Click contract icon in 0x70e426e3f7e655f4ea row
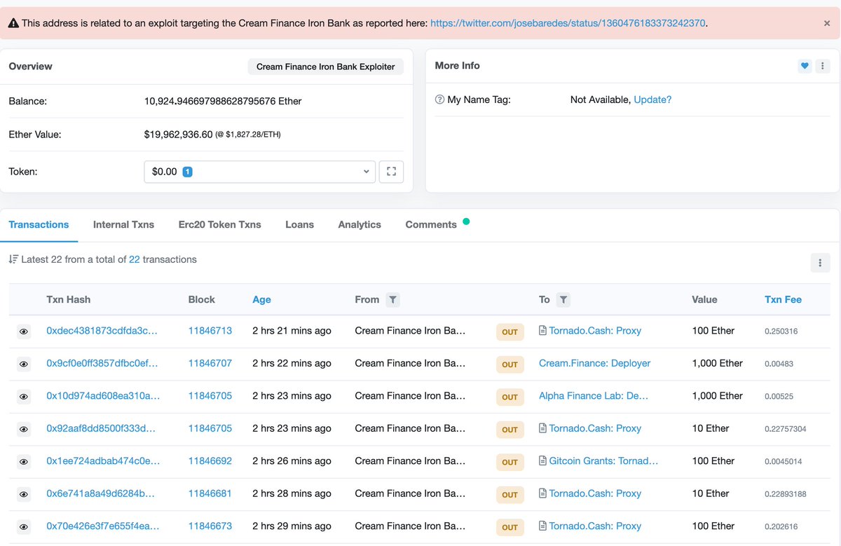The image size is (841, 546). [x=542, y=526]
